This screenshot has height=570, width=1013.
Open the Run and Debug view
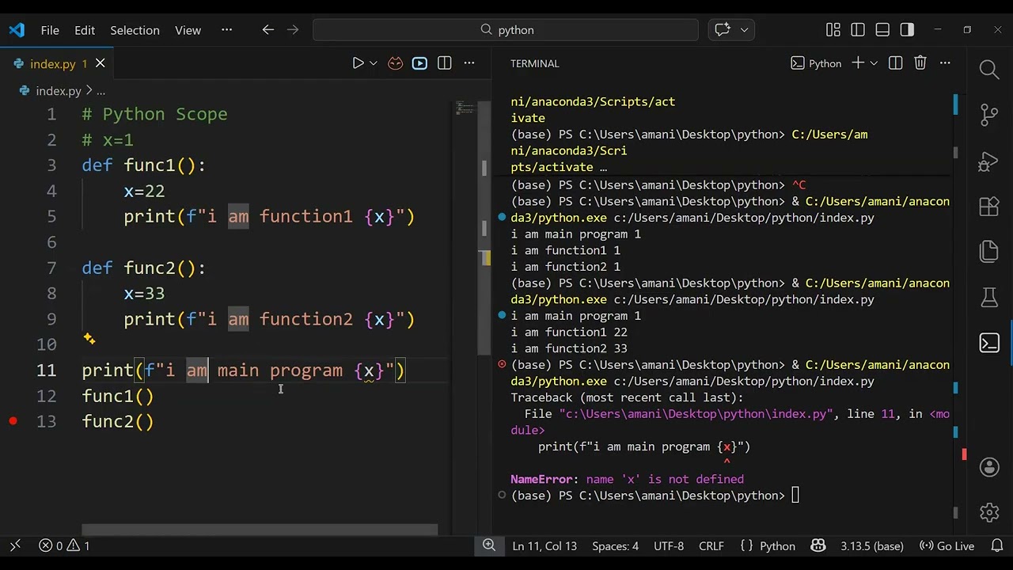(x=989, y=161)
